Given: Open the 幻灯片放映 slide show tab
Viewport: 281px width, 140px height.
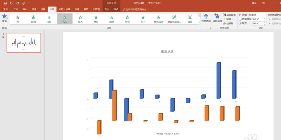Looking at the screenshot, I should pyautogui.click(x=65, y=9).
